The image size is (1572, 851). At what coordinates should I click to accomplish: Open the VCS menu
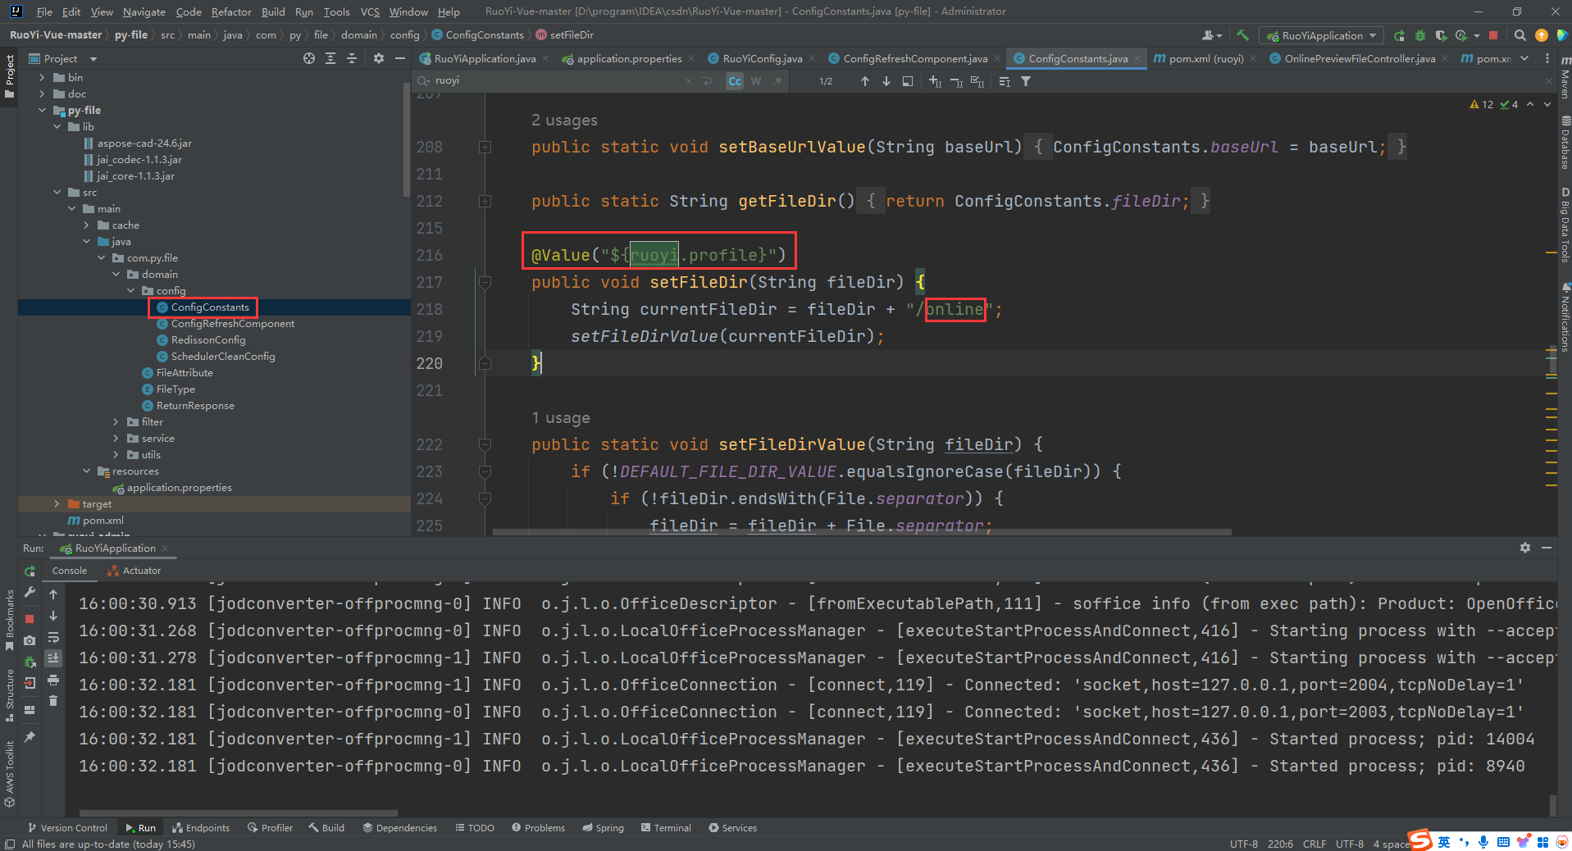tap(370, 11)
